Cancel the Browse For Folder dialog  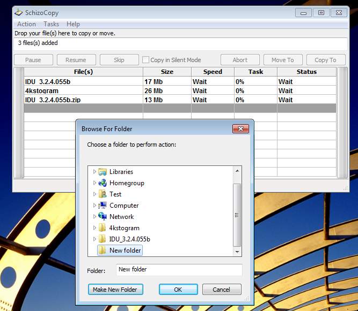pyautogui.click(x=221, y=290)
